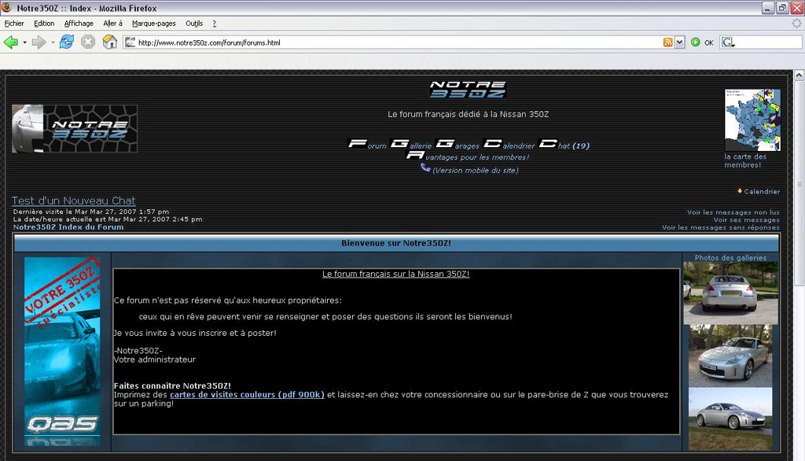Click Voir ses messages link

tap(747, 220)
